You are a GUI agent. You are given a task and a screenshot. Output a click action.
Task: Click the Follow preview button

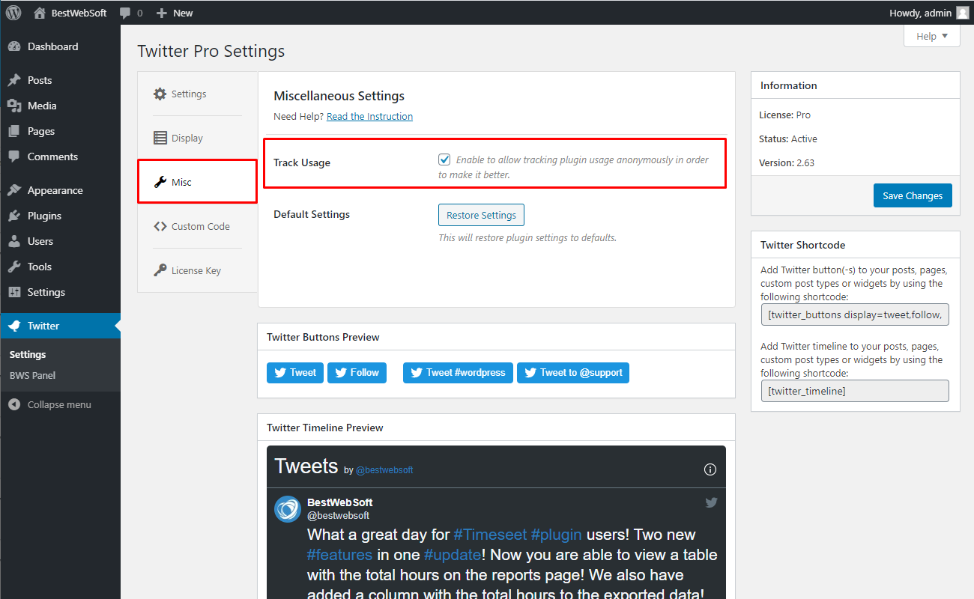357,373
